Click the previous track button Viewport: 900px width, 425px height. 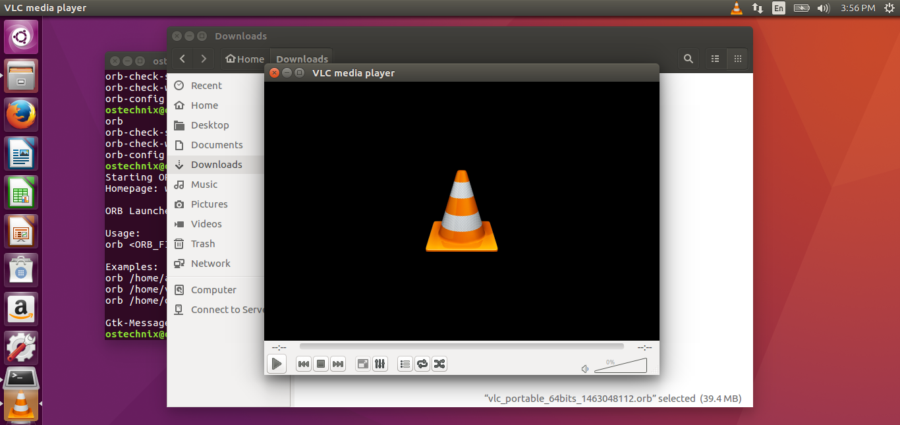tap(303, 364)
